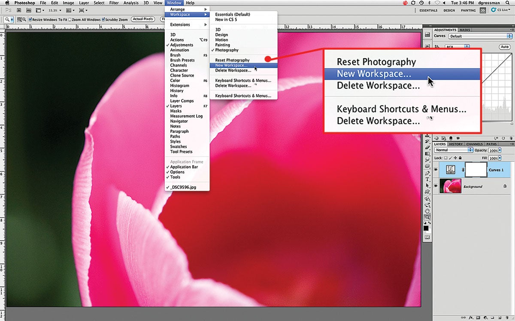Choose New Workspace... from the submenu

pos(232,65)
